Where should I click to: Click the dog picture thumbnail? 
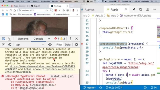coord(39,26)
